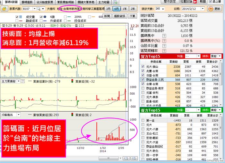
Task: Click the orange refresh 更新 button
Action: 215,9
